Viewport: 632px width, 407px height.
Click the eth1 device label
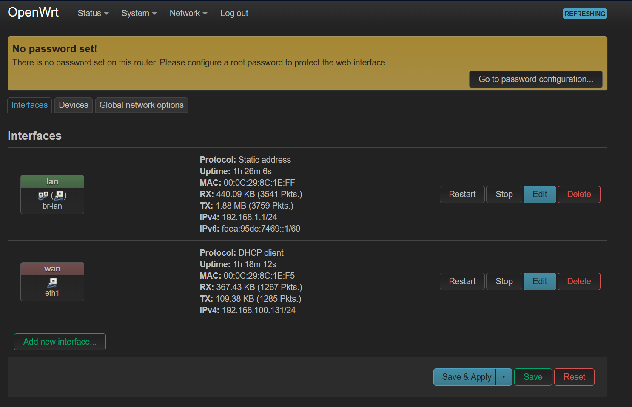coord(52,293)
